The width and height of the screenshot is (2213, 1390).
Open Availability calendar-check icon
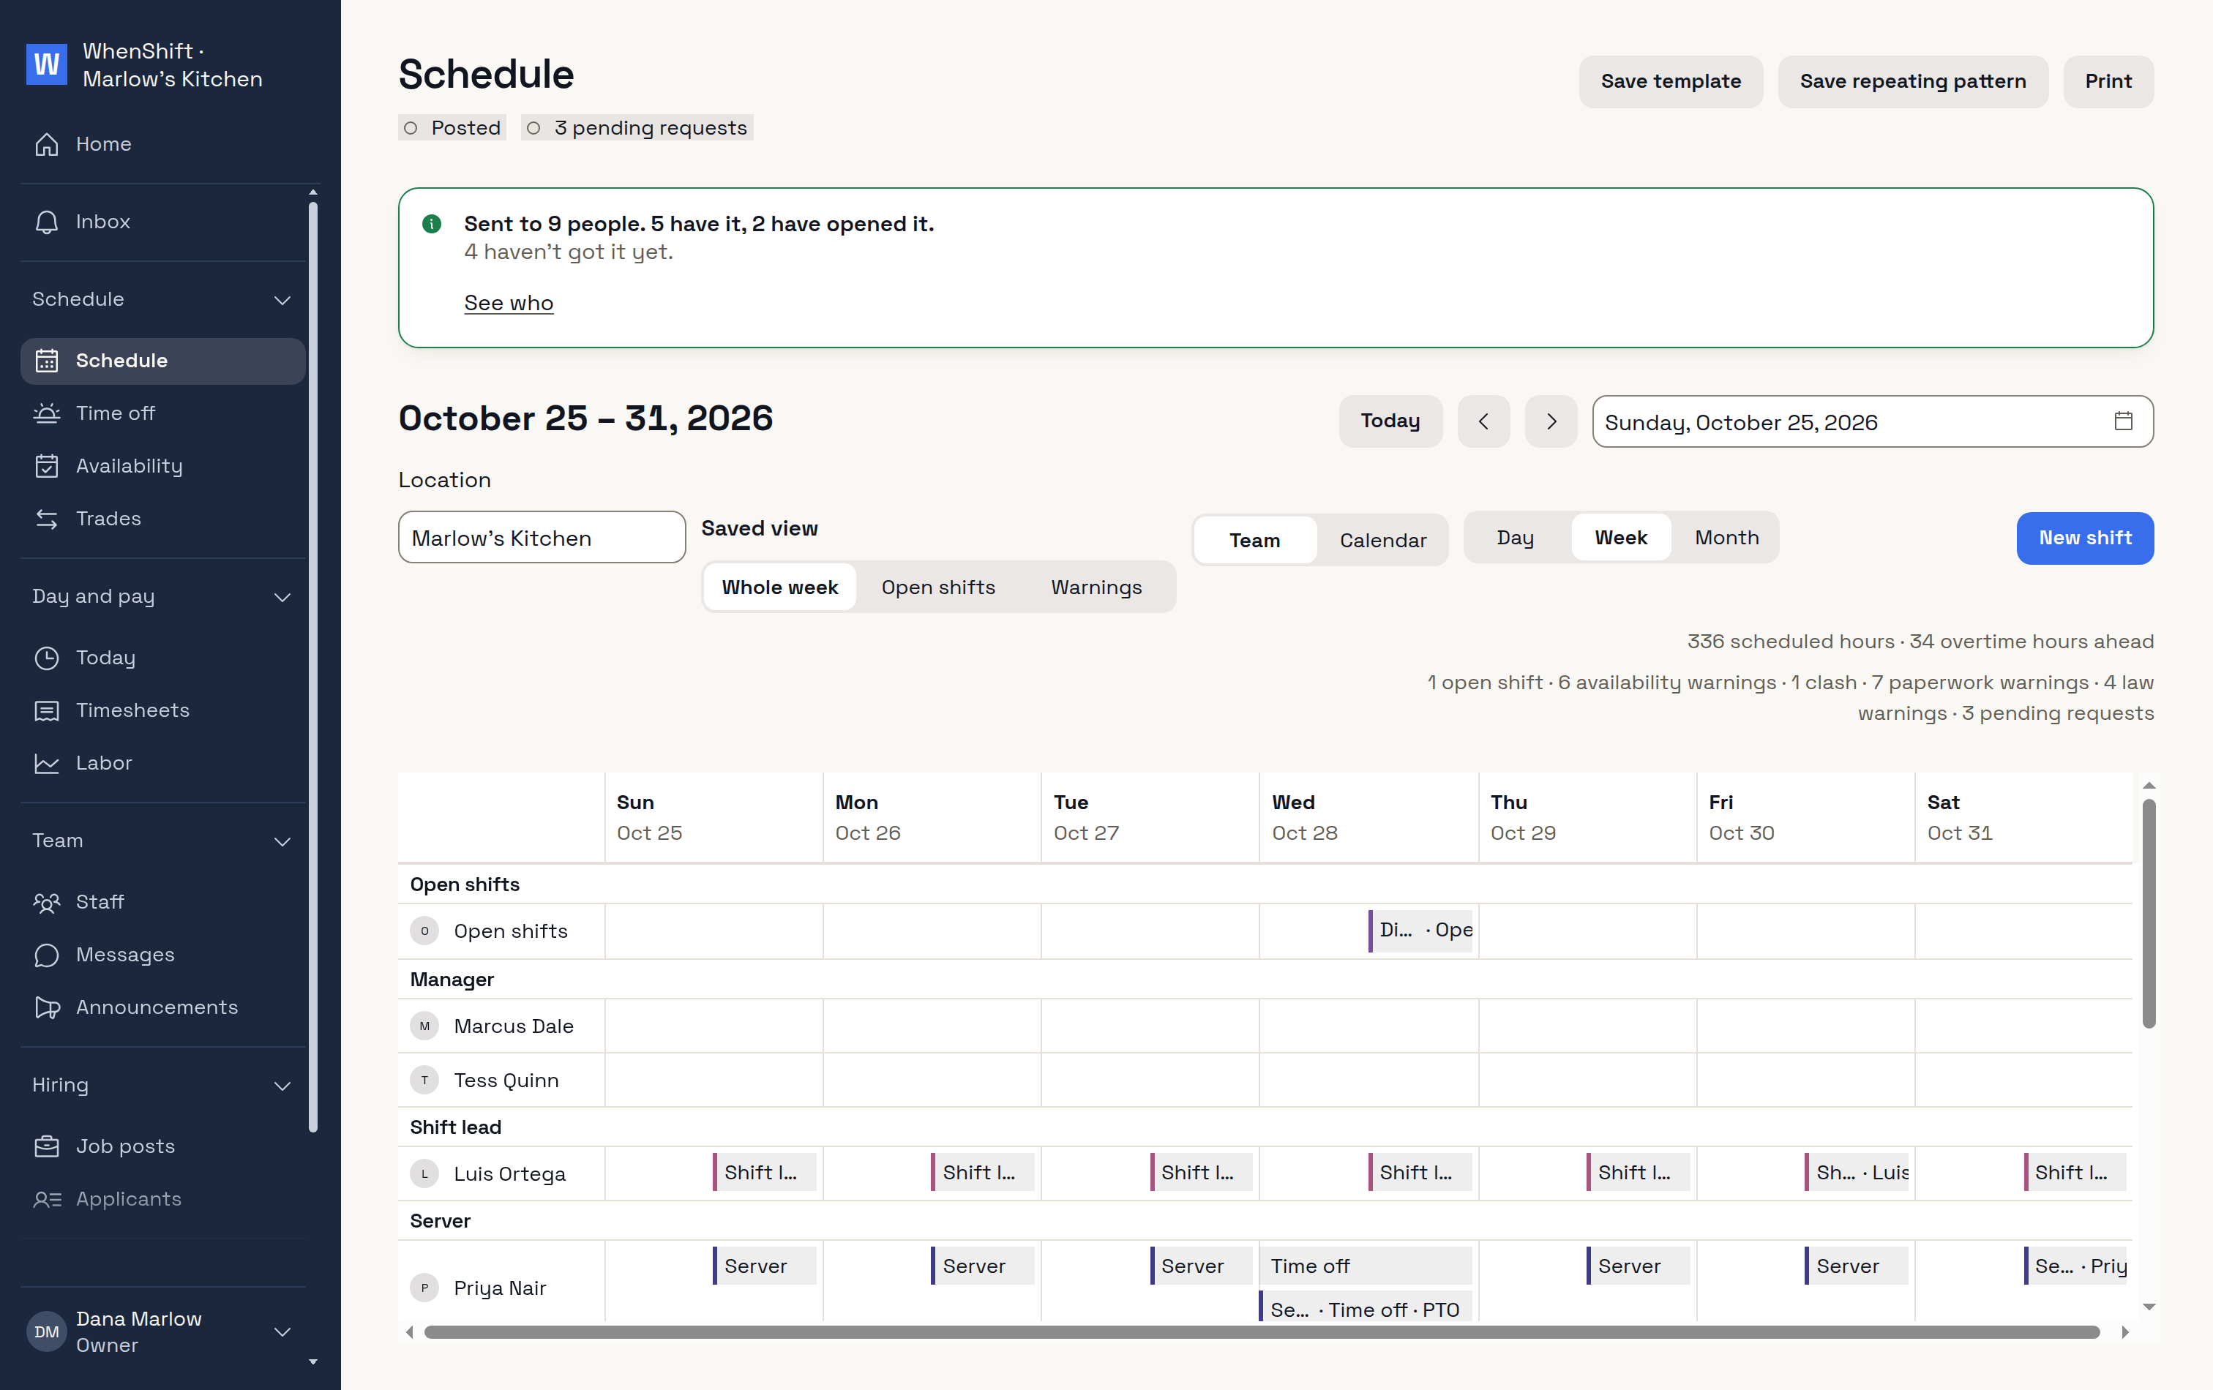pos(47,466)
